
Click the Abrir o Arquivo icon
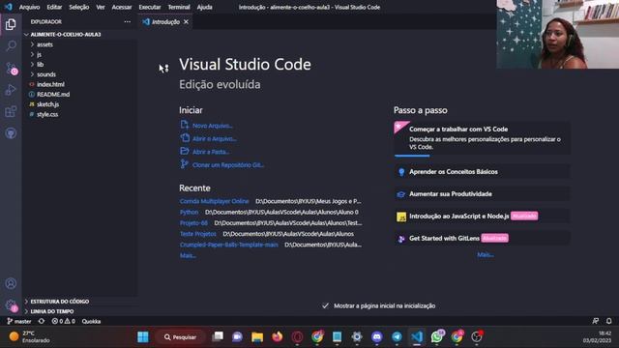(x=185, y=138)
